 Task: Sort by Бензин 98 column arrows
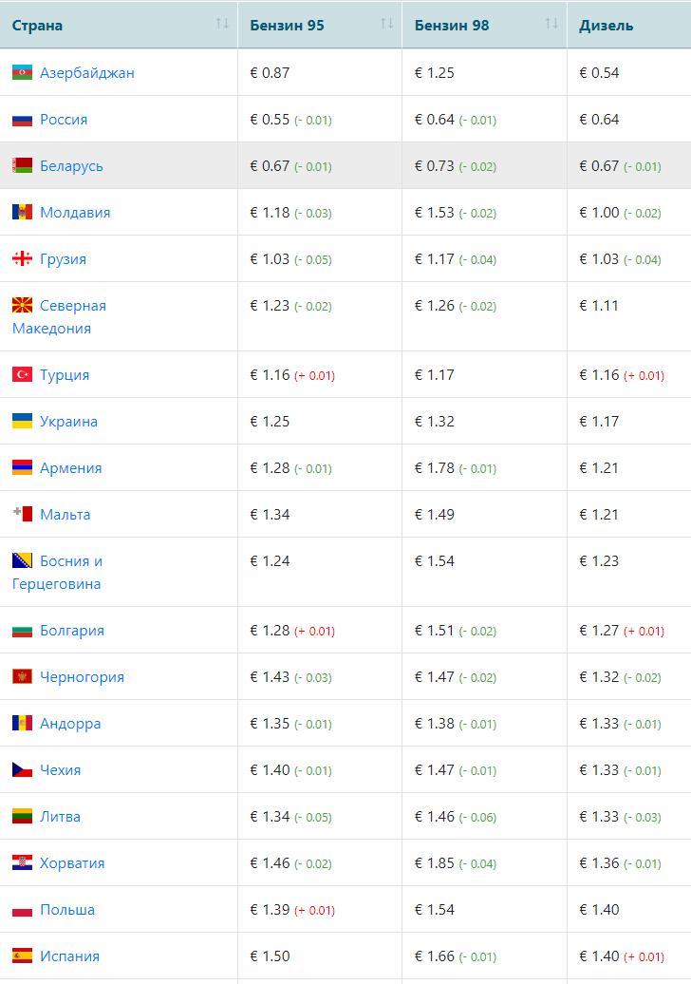pyautogui.click(x=551, y=24)
